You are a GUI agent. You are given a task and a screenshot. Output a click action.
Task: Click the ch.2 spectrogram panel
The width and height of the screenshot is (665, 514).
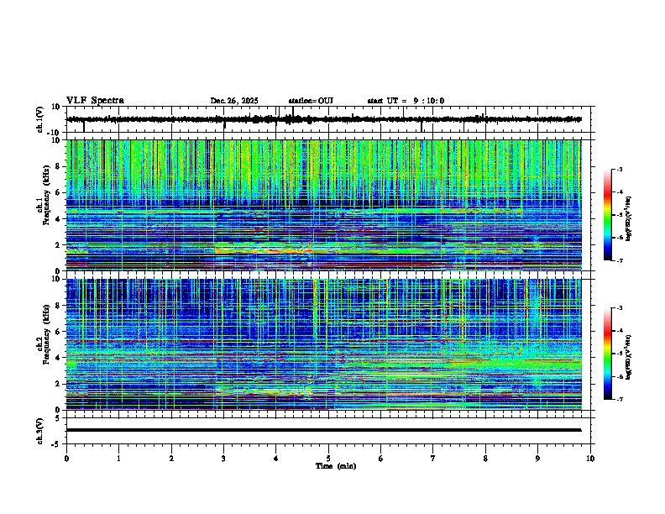tap(323, 344)
